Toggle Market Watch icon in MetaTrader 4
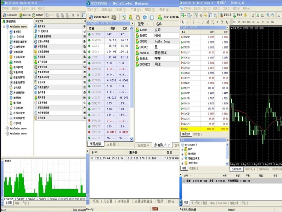 click(196, 15)
